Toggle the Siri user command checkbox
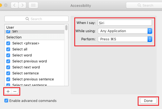 [8, 31]
